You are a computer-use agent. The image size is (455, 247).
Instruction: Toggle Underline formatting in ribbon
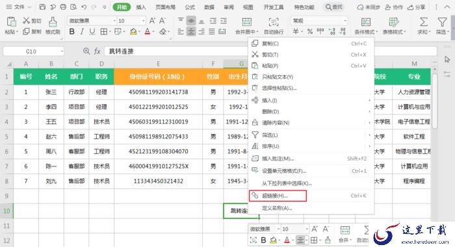92,32
